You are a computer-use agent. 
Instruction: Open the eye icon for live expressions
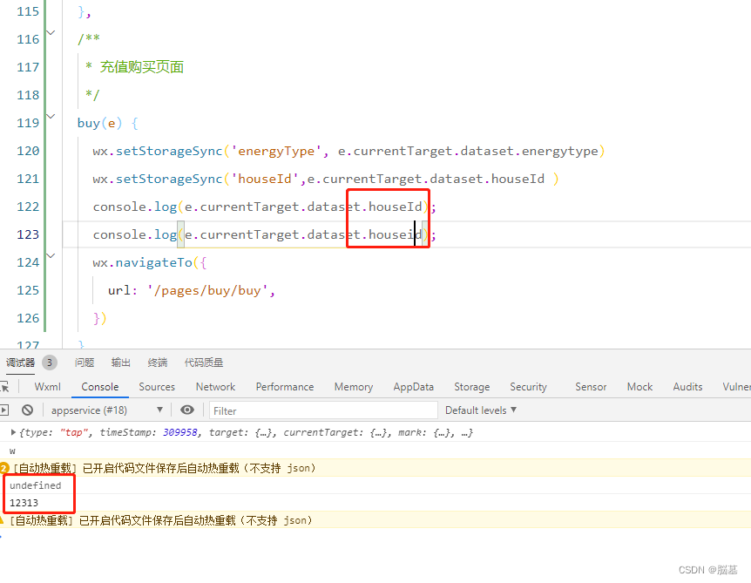coord(187,410)
